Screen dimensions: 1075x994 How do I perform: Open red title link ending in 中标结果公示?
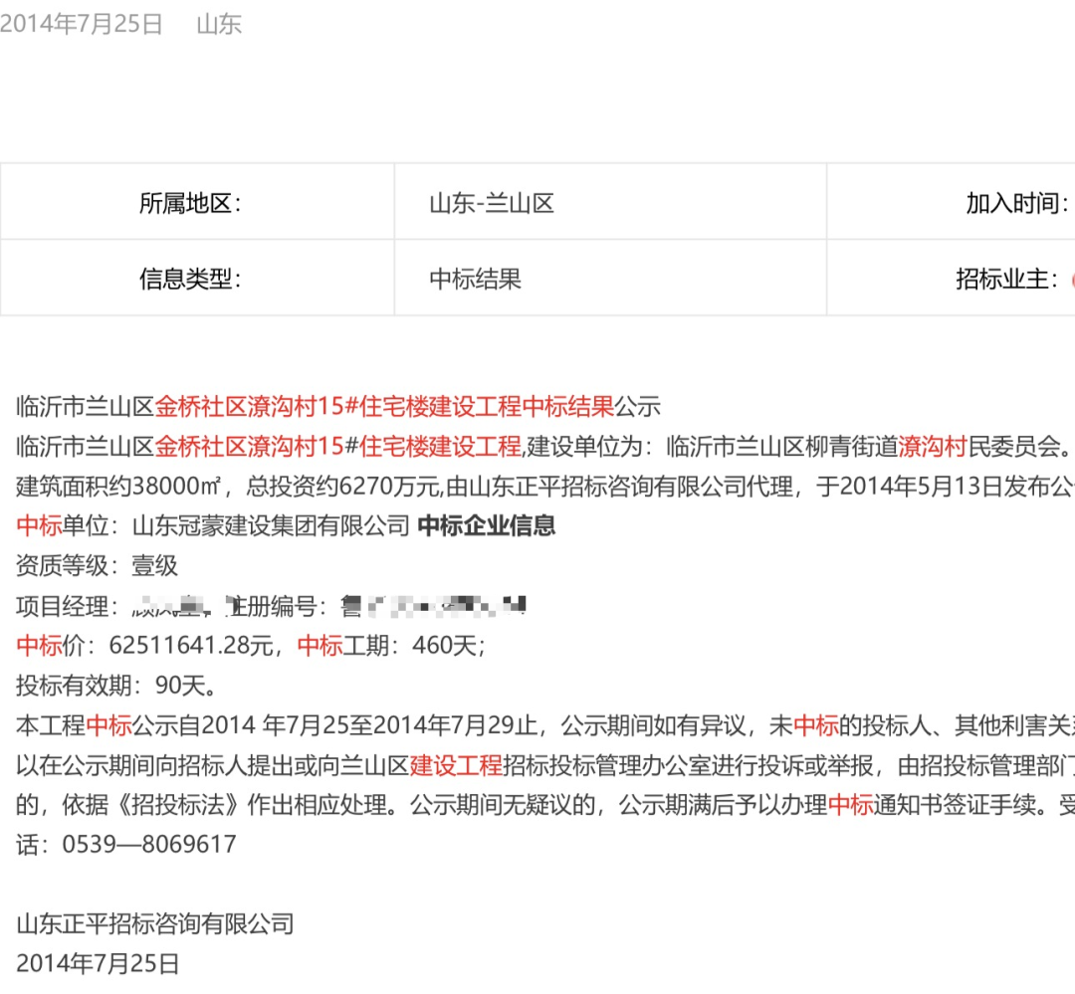[x=384, y=407]
